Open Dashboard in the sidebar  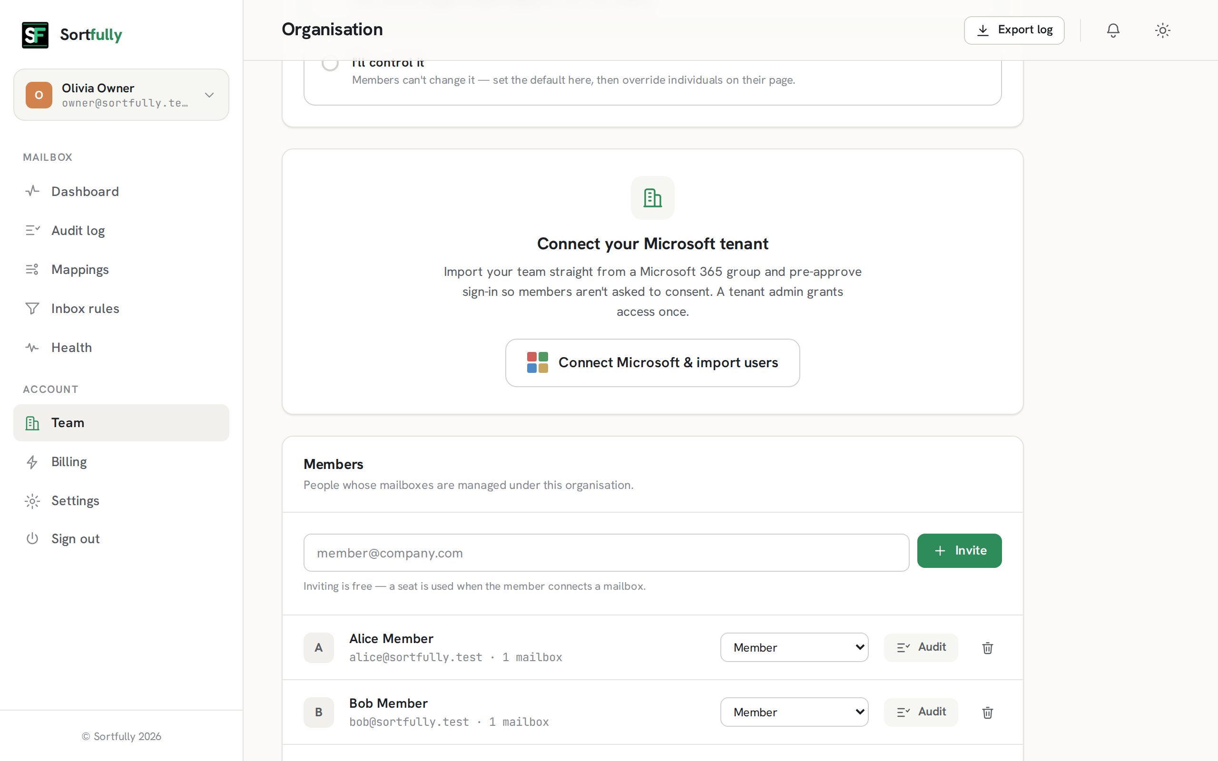point(121,191)
